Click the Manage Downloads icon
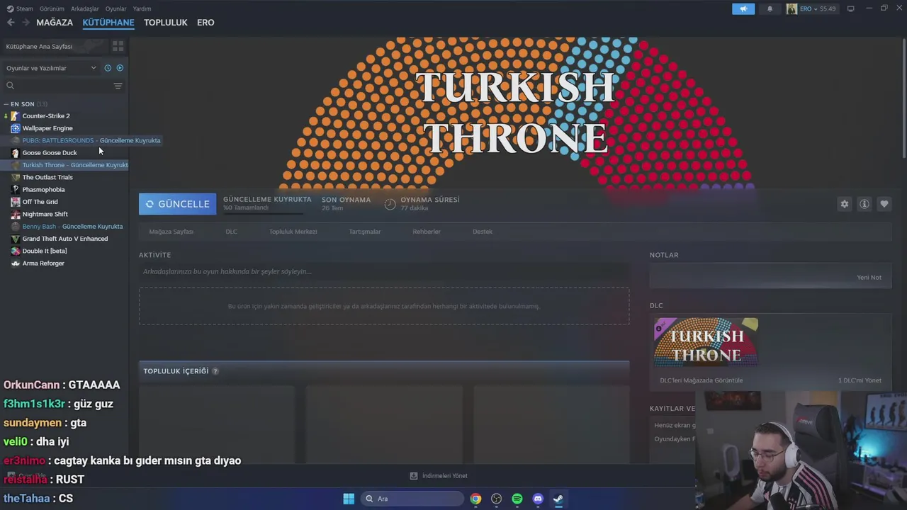The width and height of the screenshot is (907, 510). pos(414,476)
